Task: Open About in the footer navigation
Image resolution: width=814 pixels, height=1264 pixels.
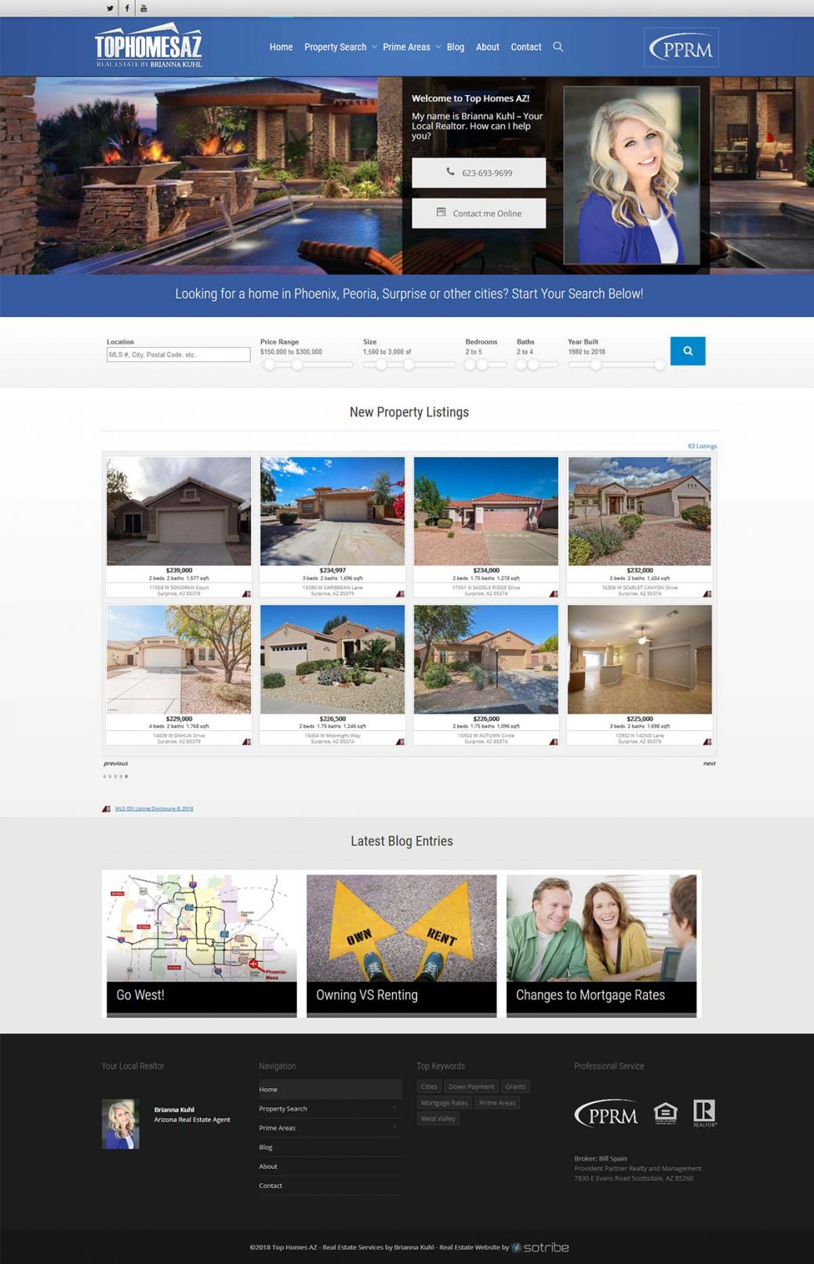Action: [x=330, y=1167]
